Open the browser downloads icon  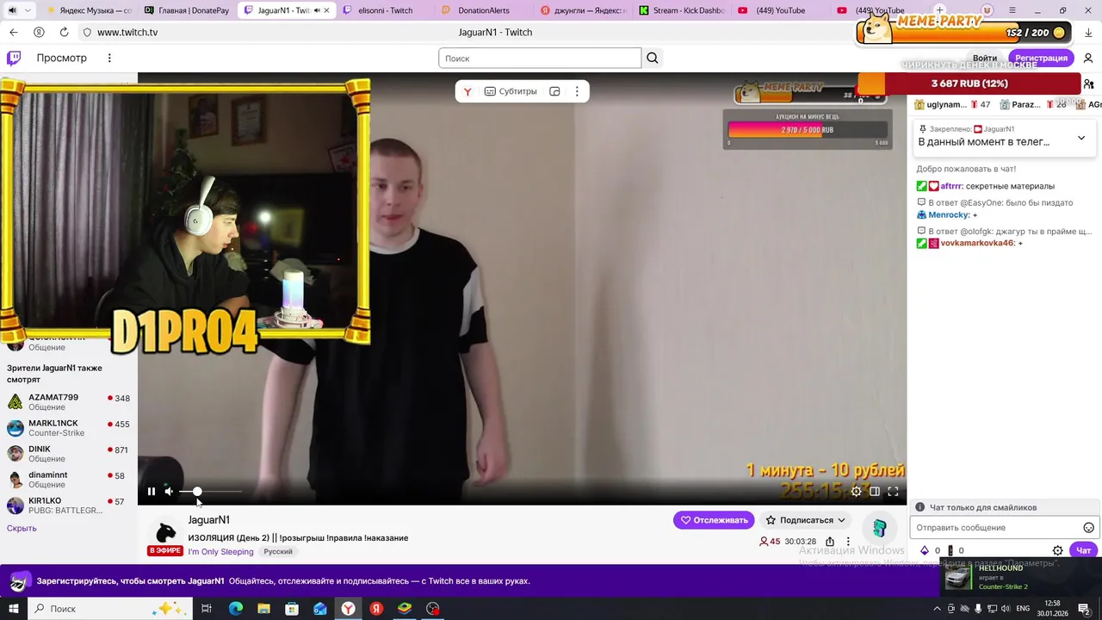[x=1088, y=32]
